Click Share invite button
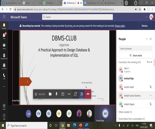The image size is (155, 129). [x=136, y=55]
